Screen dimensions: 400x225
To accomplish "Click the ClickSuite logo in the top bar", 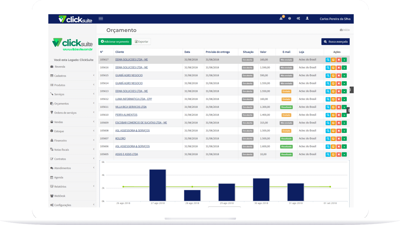I will [75, 19].
